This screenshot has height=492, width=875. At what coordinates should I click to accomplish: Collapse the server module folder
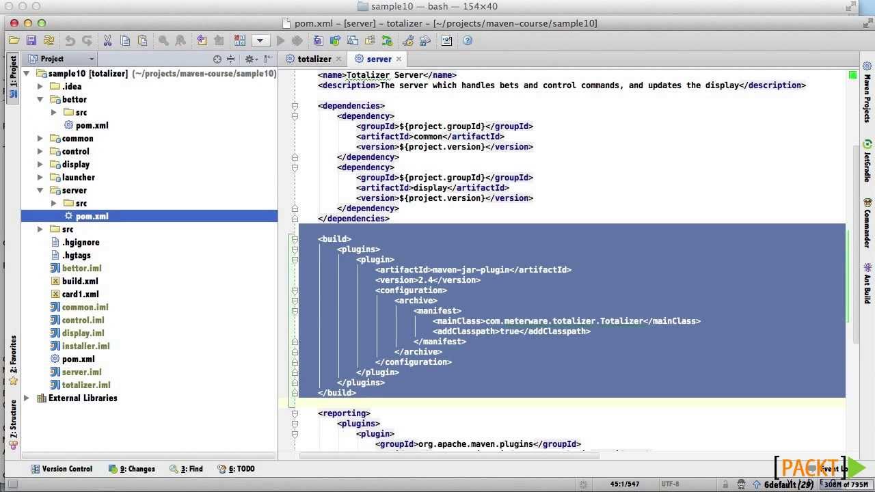tap(40, 191)
